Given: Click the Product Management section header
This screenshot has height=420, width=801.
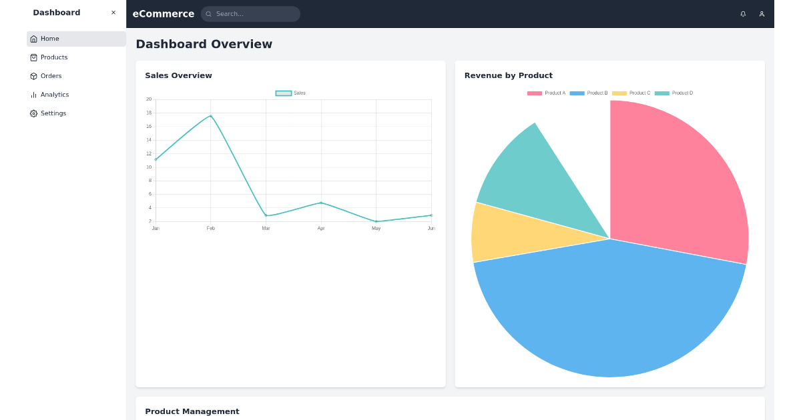Looking at the screenshot, I should point(192,411).
